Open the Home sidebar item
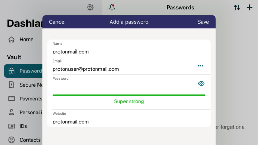The width and height of the screenshot is (258, 145). pyautogui.click(x=26, y=40)
